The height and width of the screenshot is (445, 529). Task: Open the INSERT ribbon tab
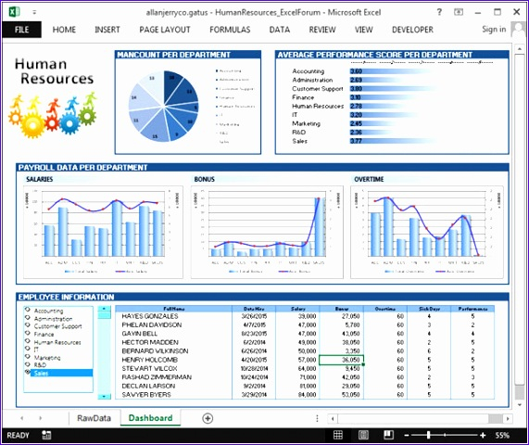107,30
